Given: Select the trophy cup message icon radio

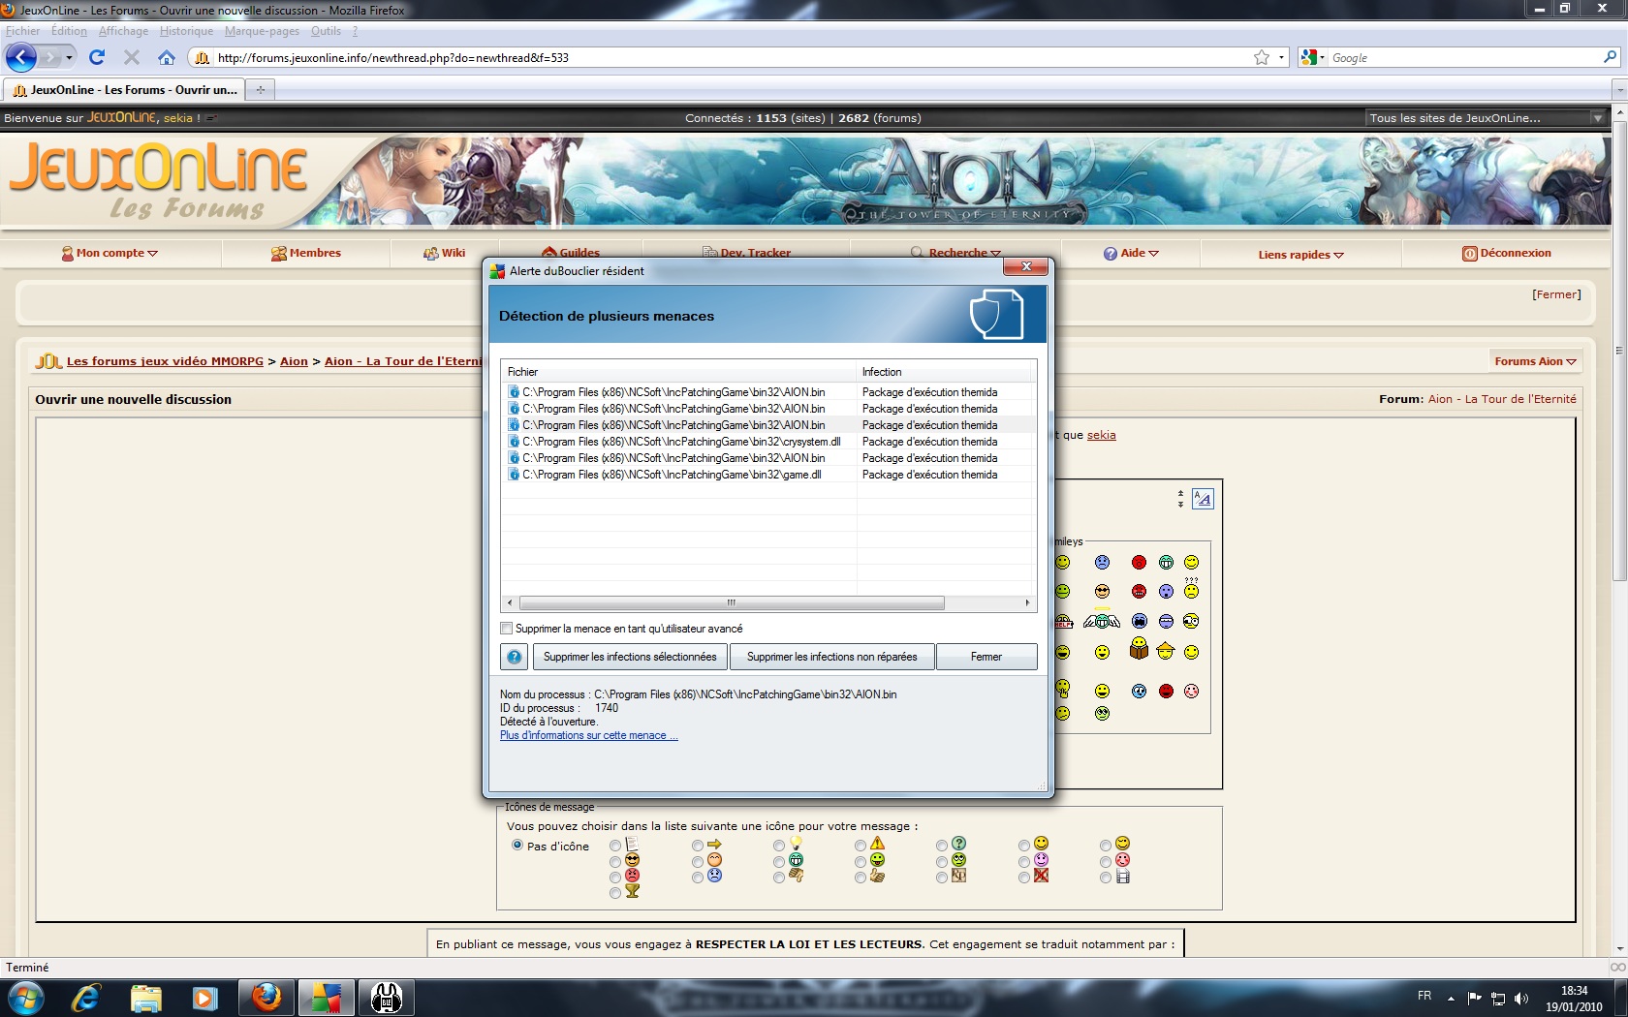Looking at the screenshot, I should 615,893.
